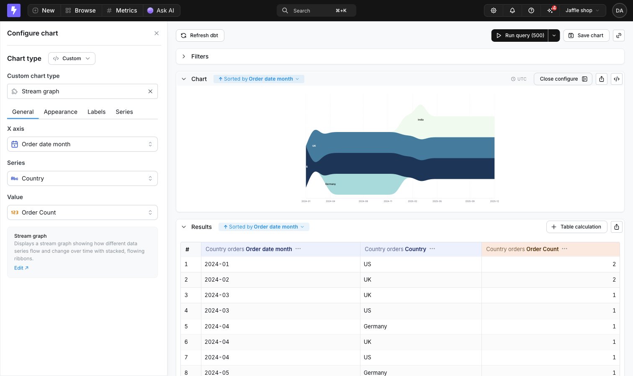Open the Series Country selector
Screen dimensions: 633x376
click(x=82, y=178)
